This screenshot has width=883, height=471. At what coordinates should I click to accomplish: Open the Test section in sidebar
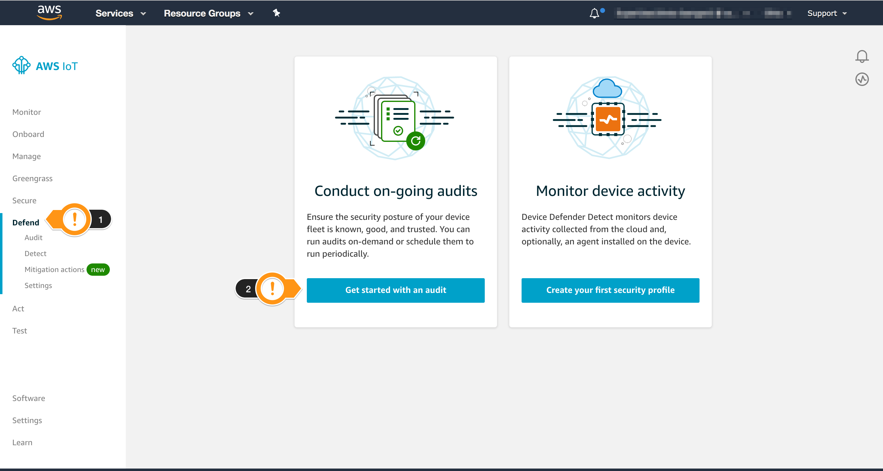point(20,331)
